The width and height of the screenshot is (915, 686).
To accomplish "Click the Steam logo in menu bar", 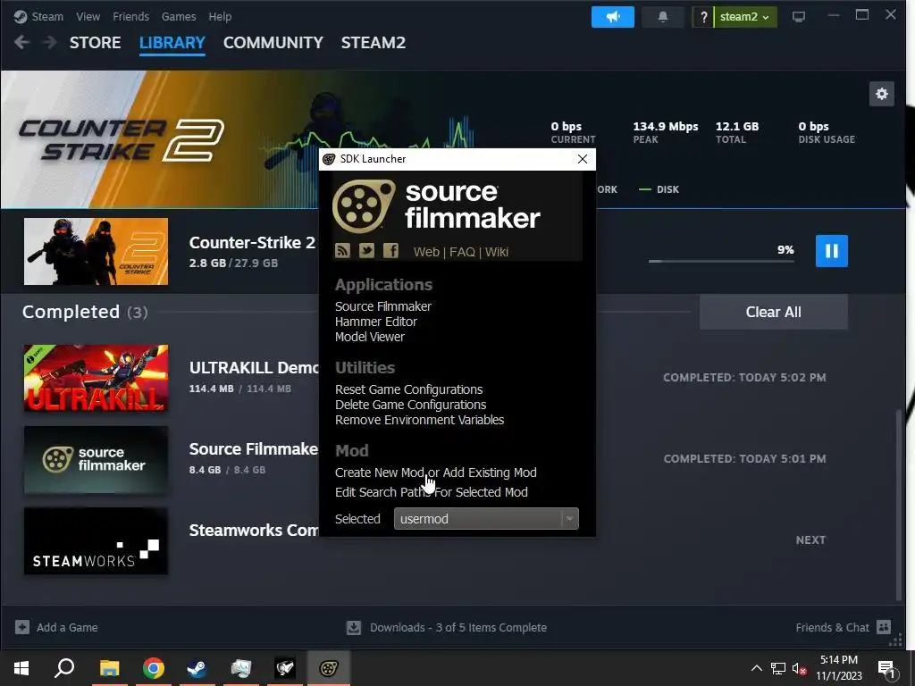I will point(21,17).
